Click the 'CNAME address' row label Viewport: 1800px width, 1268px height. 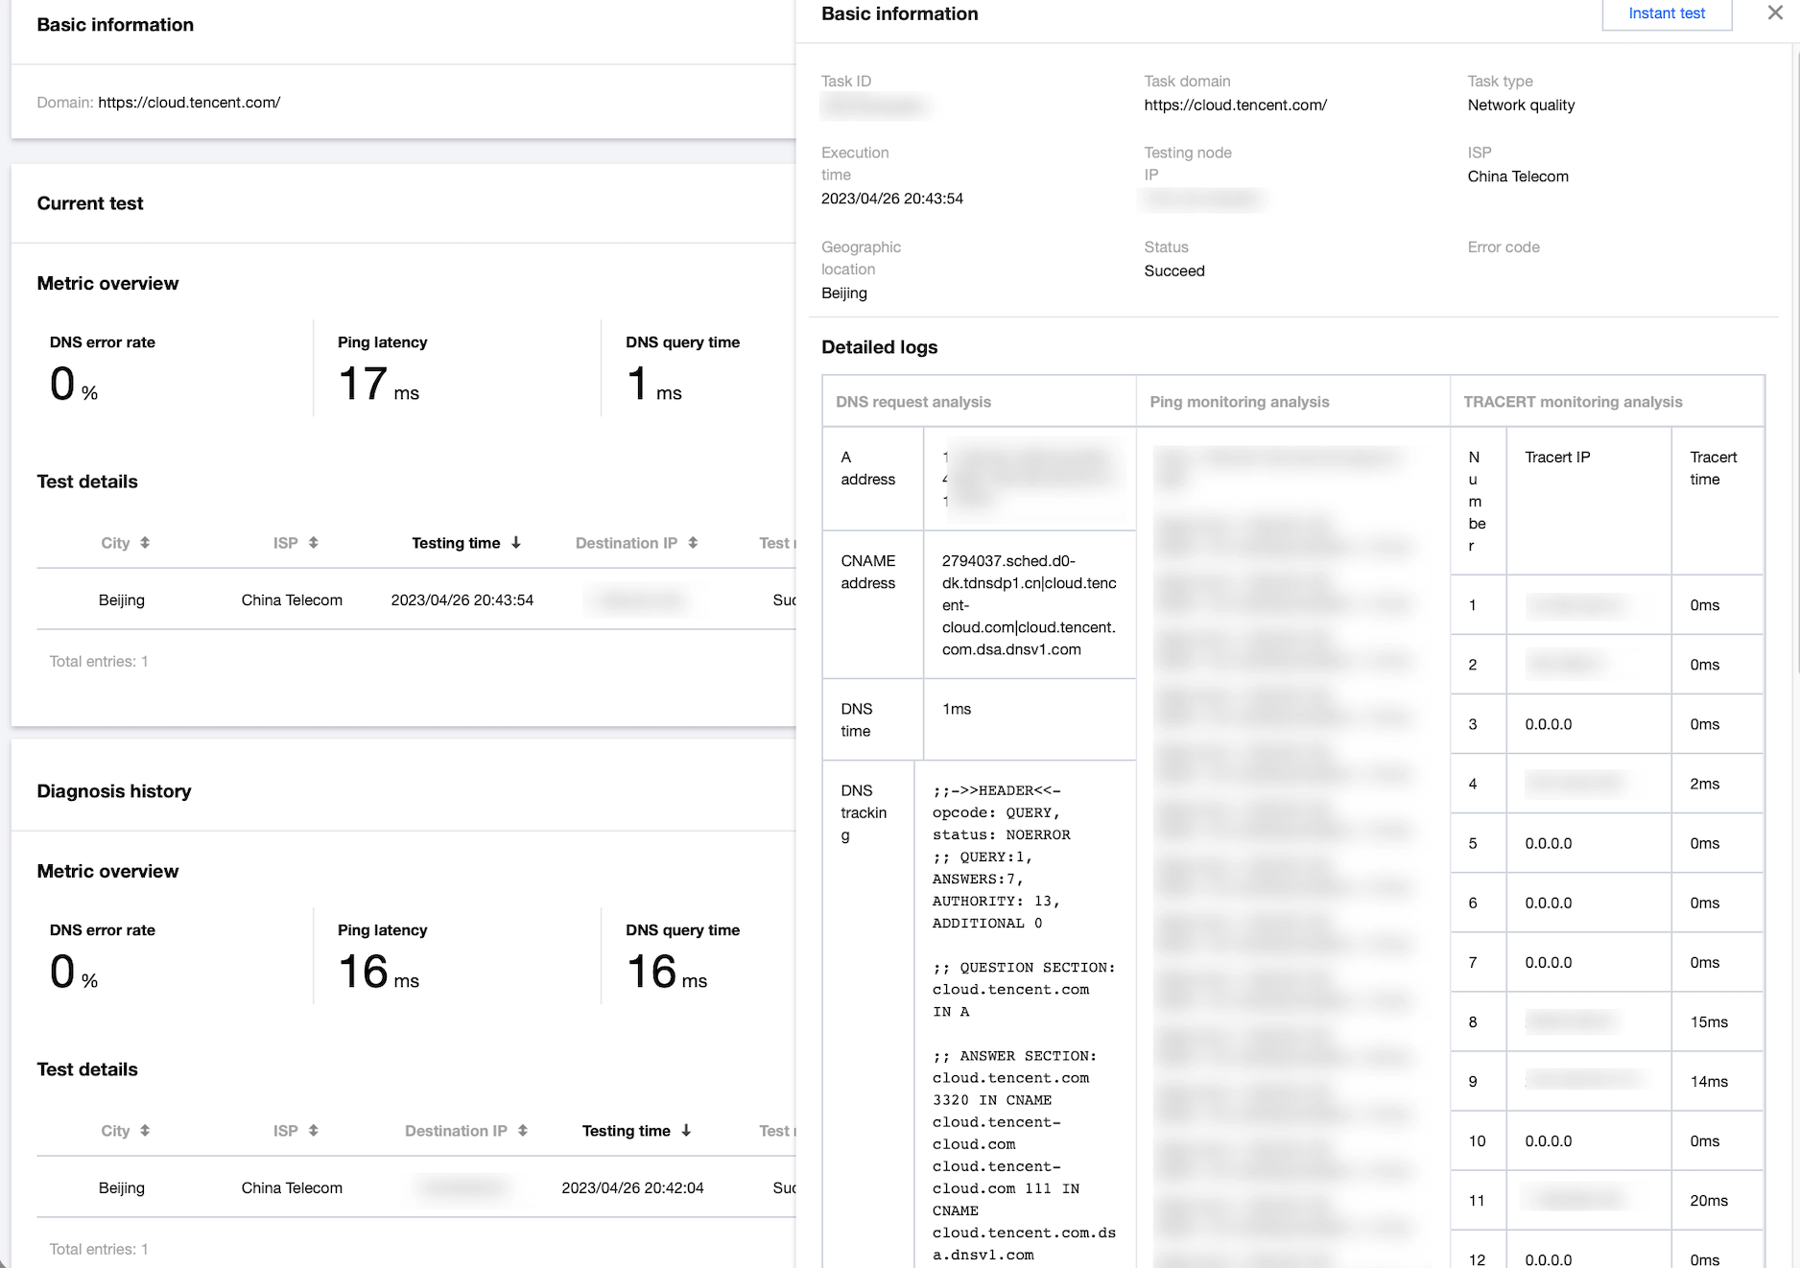click(867, 572)
